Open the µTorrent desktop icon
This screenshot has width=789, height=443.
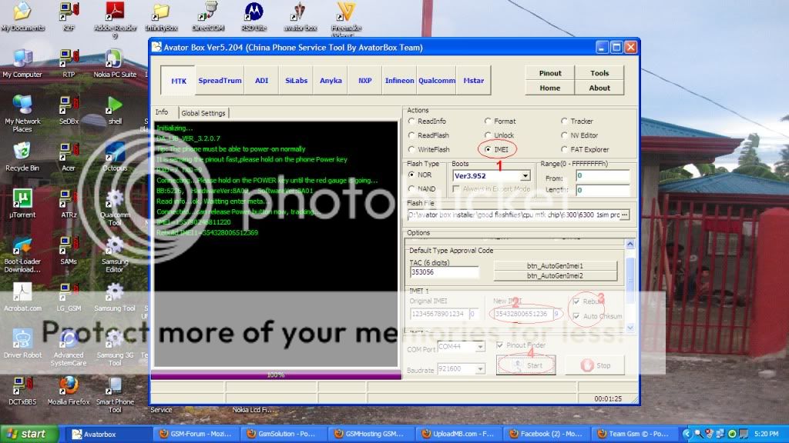coord(22,199)
